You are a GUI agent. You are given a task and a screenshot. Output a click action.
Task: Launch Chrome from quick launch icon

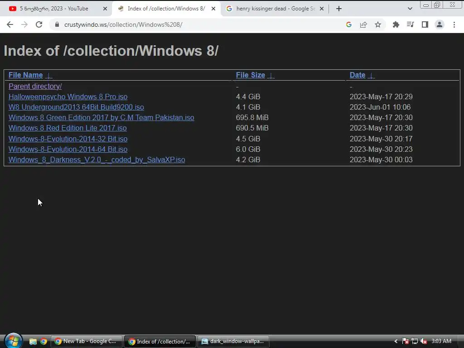pyautogui.click(x=44, y=342)
